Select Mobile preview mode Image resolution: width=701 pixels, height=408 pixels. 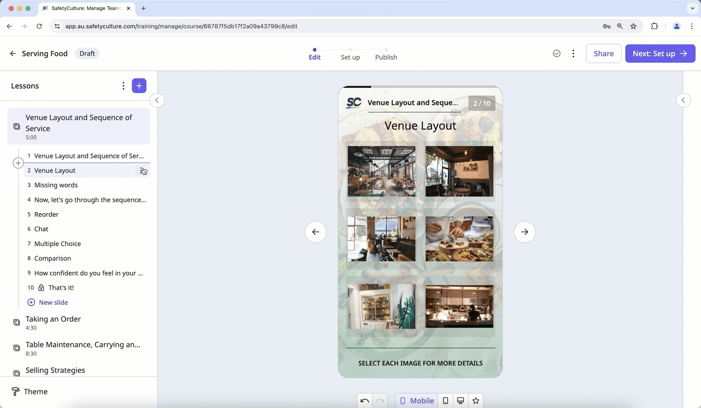tap(416, 401)
